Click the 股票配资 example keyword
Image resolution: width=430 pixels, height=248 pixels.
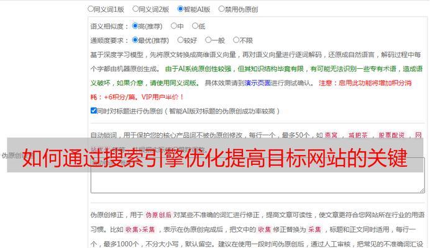pos(391,135)
